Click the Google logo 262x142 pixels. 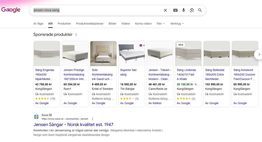[11, 10]
